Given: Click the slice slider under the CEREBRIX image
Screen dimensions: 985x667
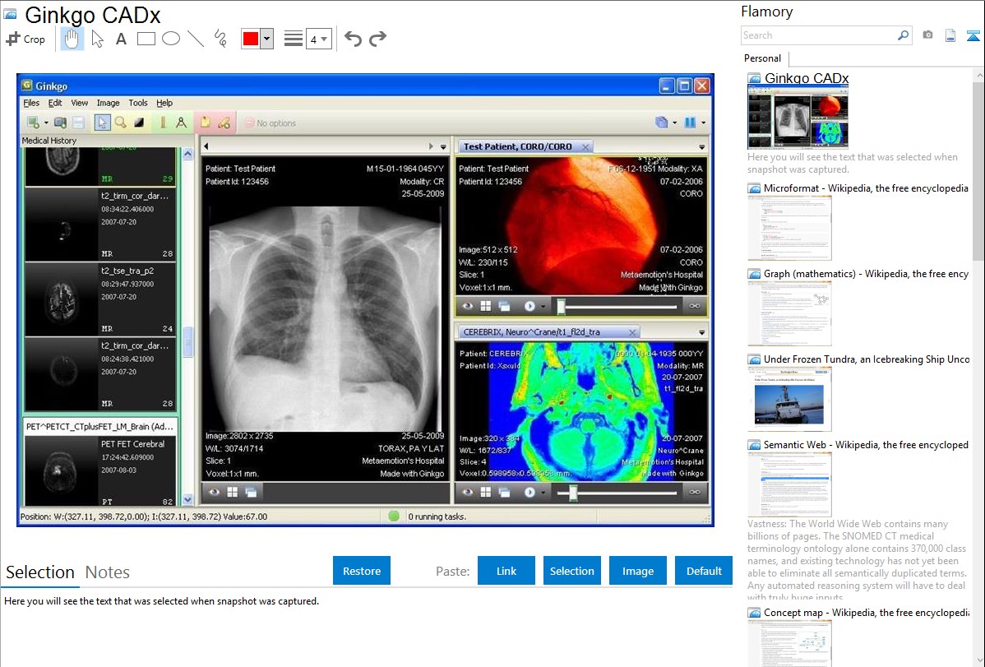Looking at the screenshot, I should tap(618, 493).
